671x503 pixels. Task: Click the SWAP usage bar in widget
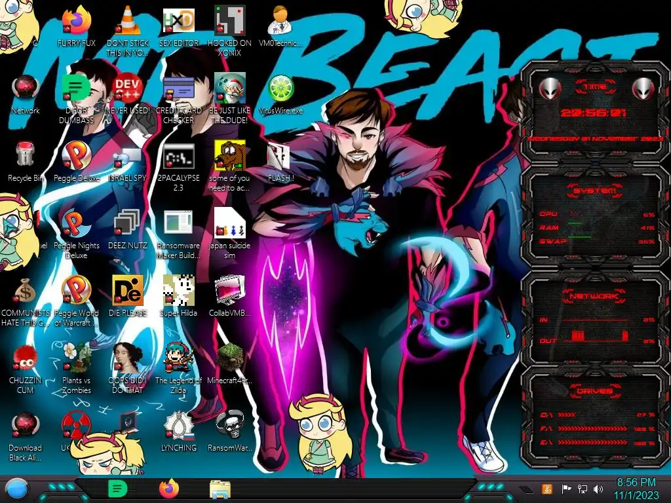click(x=597, y=241)
